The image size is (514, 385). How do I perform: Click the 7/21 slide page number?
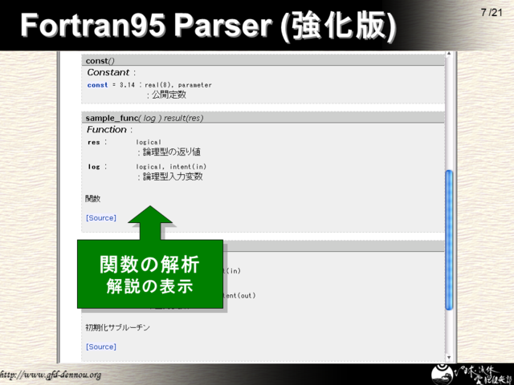click(x=491, y=13)
